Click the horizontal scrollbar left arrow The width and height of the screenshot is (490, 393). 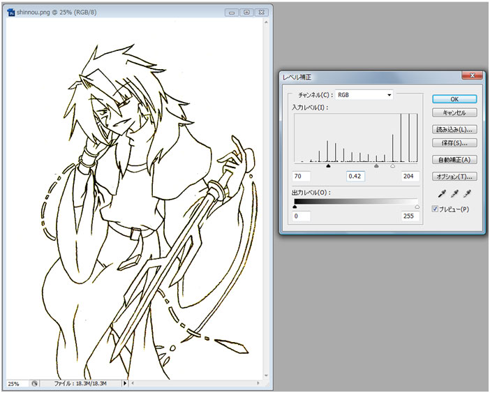click(x=133, y=383)
